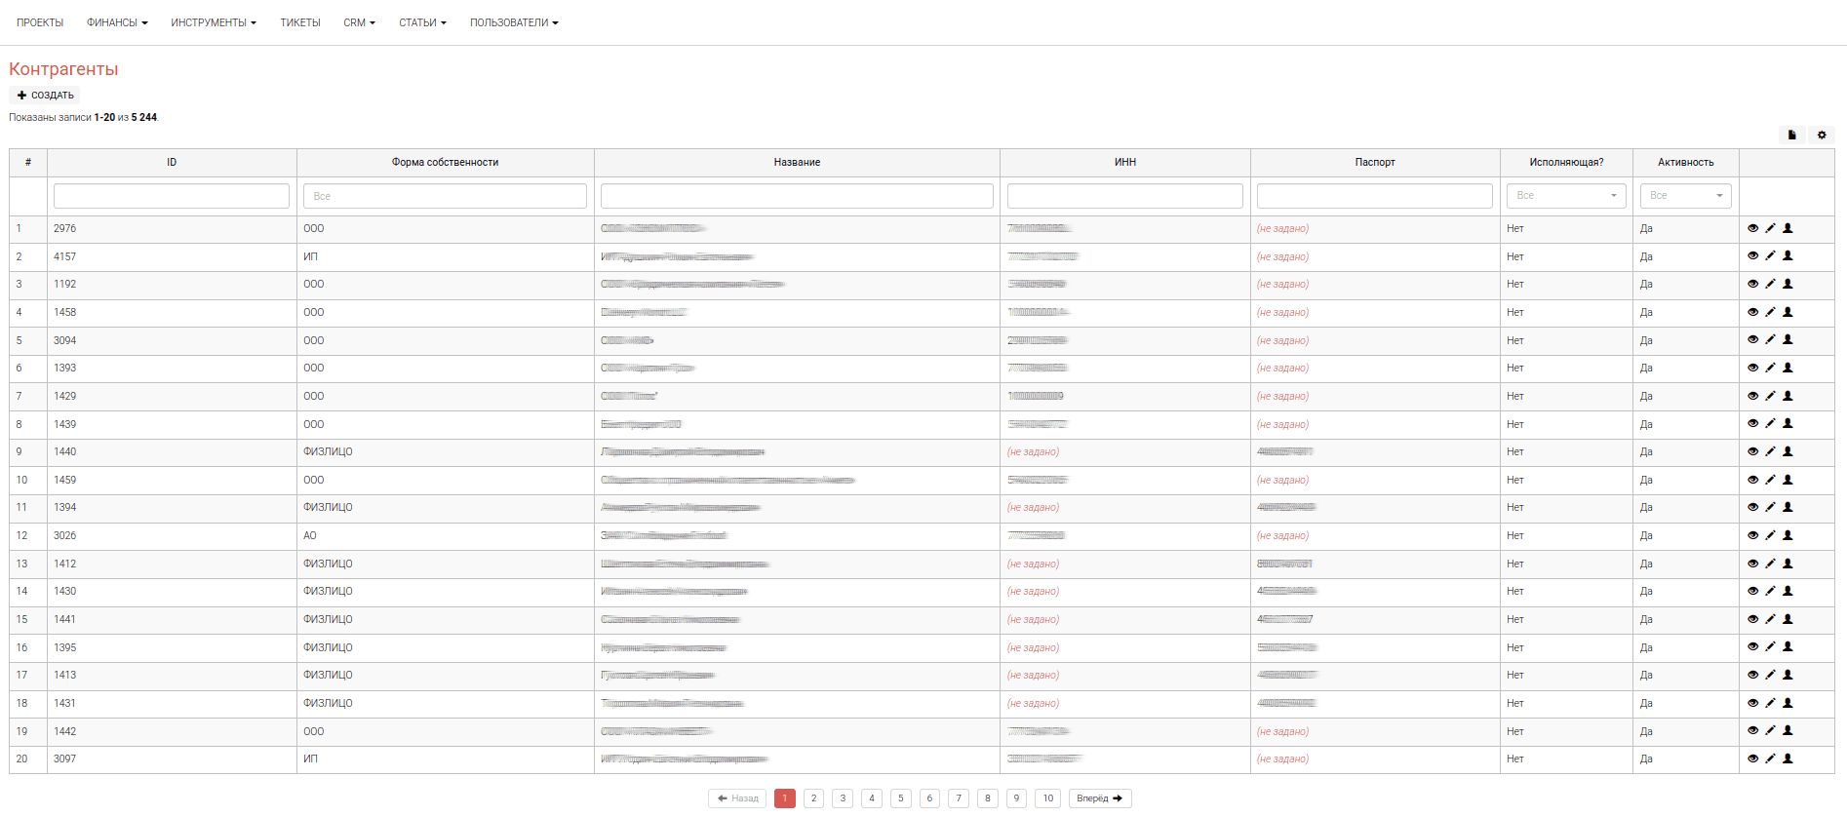Open the gear settings icon above table
This screenshot has height=817, width=1847.
tap(1821, 136)
